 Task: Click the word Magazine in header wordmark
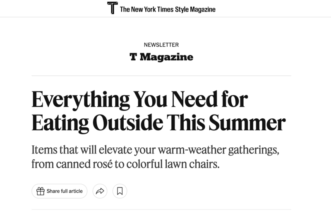(x=203, y=10)
